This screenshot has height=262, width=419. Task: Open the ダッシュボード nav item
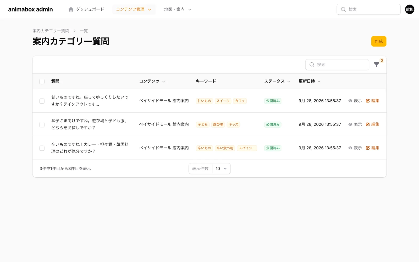point(86,9)
